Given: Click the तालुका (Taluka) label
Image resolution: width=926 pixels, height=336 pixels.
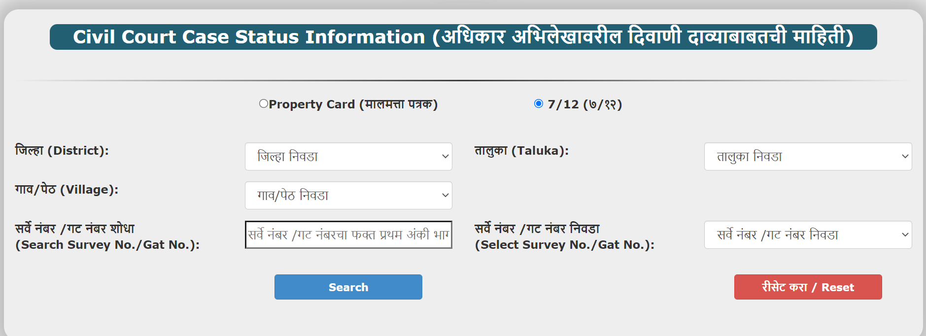Looking at the screenshot, I should [x=522, y=151].
